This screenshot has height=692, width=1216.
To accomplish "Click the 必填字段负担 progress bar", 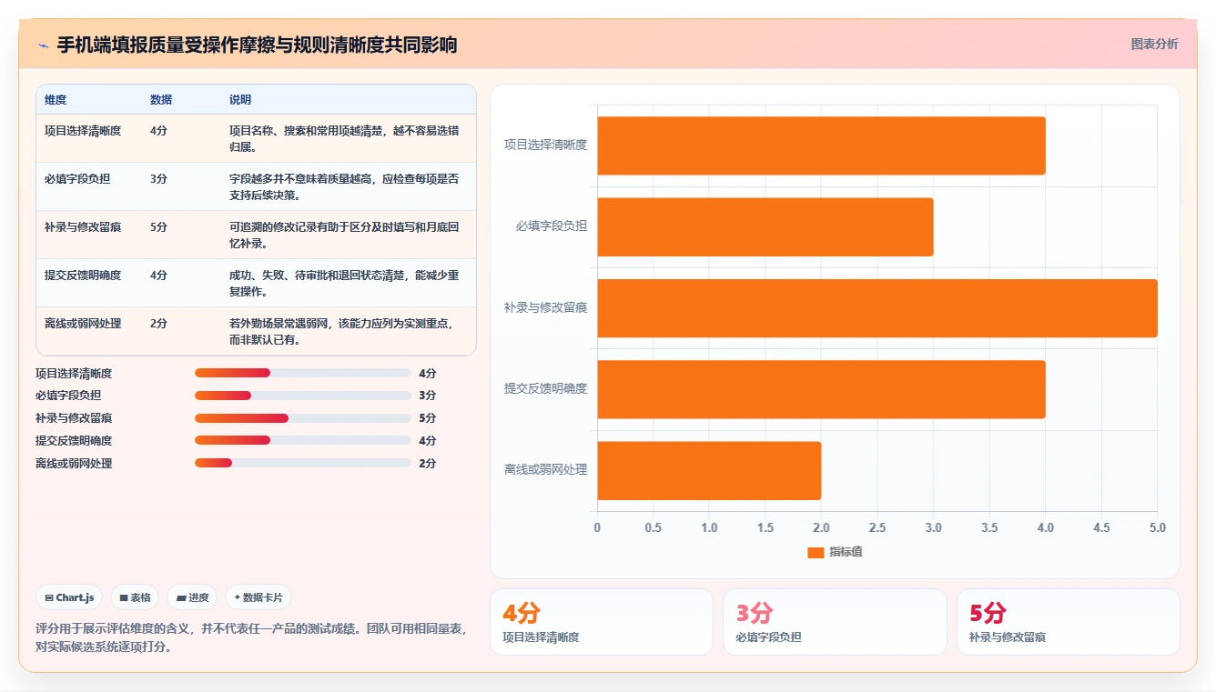I will 303,396.
